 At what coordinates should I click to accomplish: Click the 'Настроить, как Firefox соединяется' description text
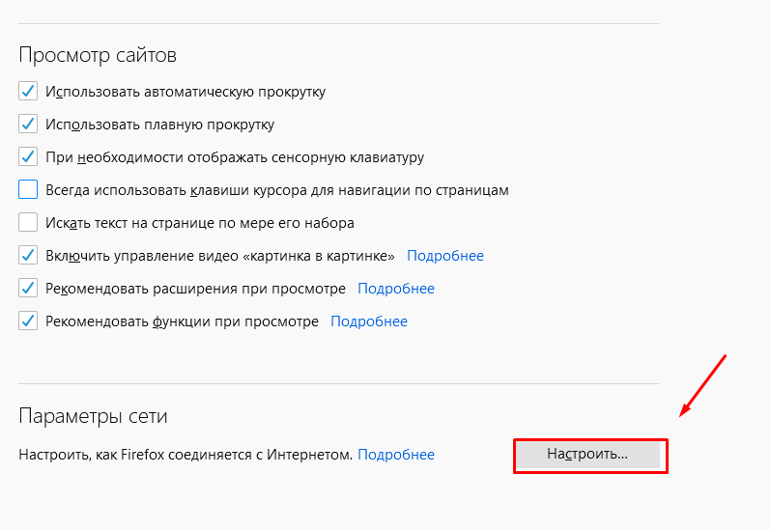point(186,455)
